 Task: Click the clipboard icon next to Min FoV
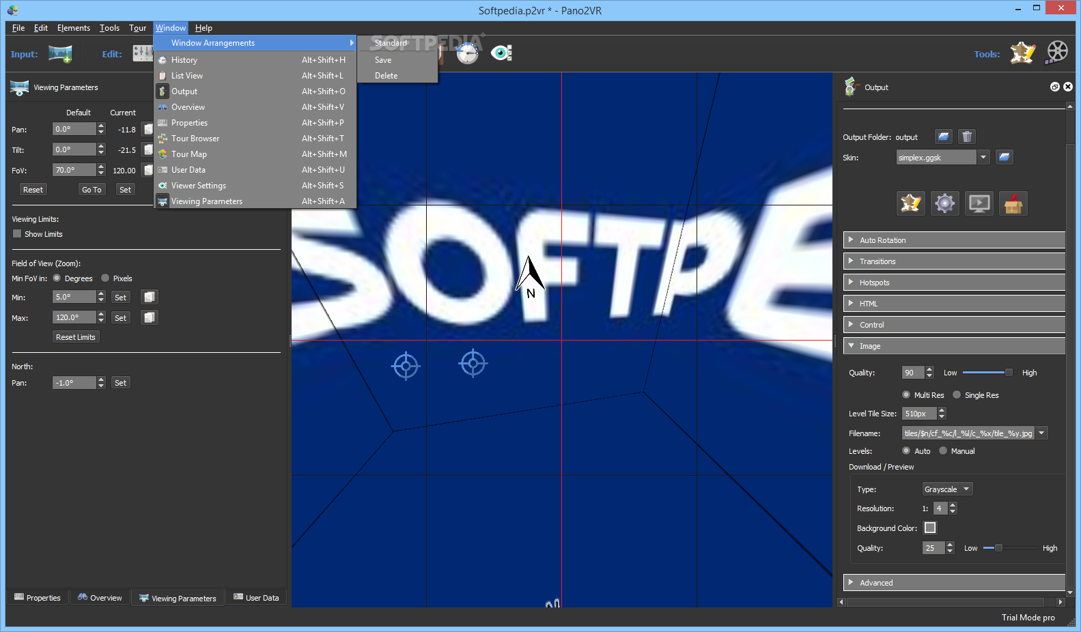click(x=150, y=297)
